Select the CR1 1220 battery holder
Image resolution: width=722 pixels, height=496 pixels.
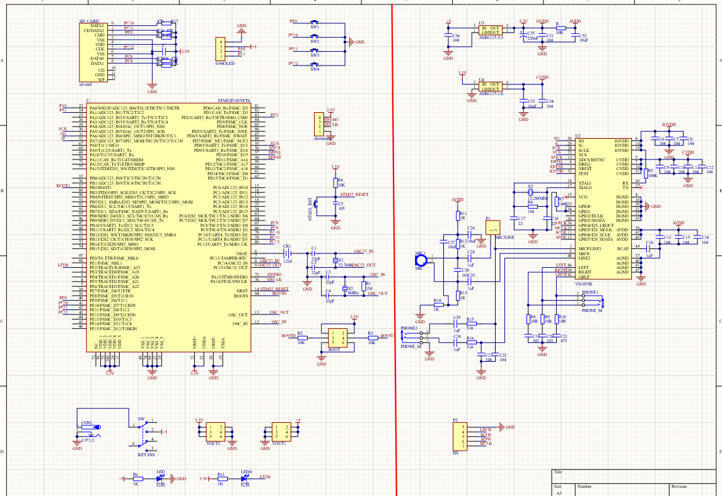tap(288, 253)
